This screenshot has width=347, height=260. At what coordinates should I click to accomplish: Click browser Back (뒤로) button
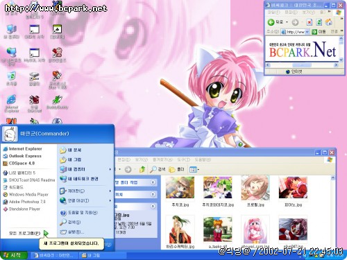pos(276,22)
